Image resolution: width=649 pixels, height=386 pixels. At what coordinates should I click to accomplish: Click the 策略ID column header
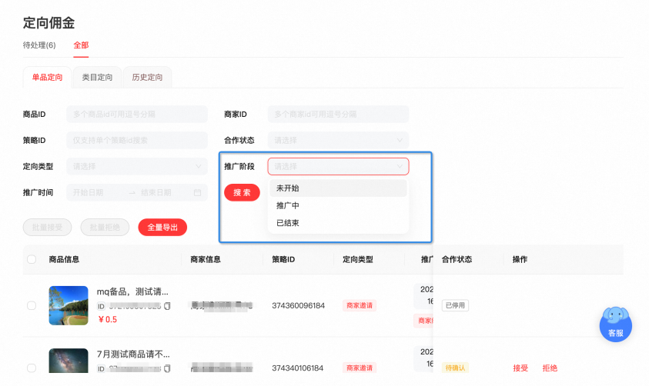(x=283, y=260)
